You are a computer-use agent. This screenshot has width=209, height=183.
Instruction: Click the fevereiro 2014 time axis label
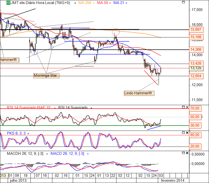[173, 181]
